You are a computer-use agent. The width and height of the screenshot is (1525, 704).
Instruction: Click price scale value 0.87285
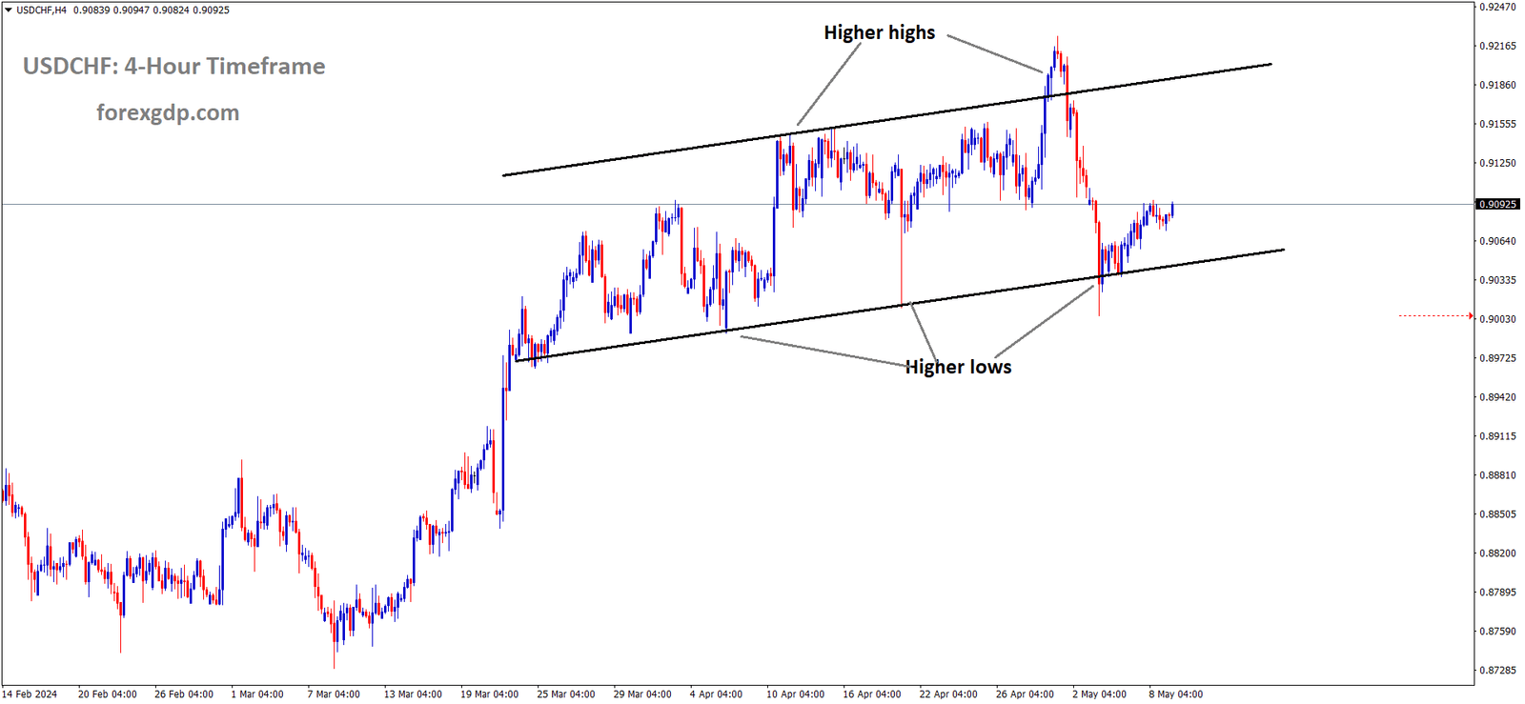coord(1497,671)
